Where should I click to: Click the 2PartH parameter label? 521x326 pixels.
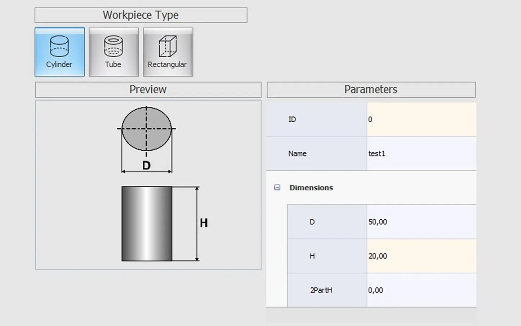(321, 290)
